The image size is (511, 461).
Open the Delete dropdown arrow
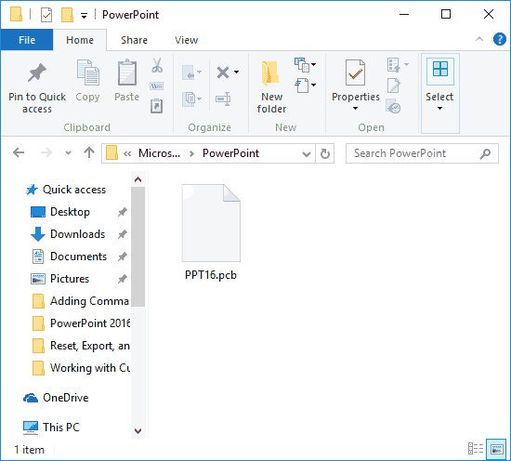point(237,72)
